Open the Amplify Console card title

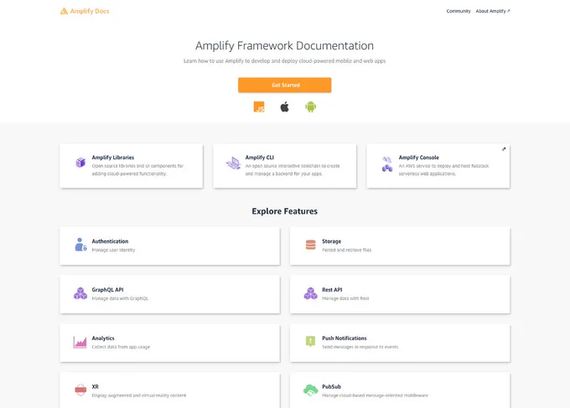[419, 158]
